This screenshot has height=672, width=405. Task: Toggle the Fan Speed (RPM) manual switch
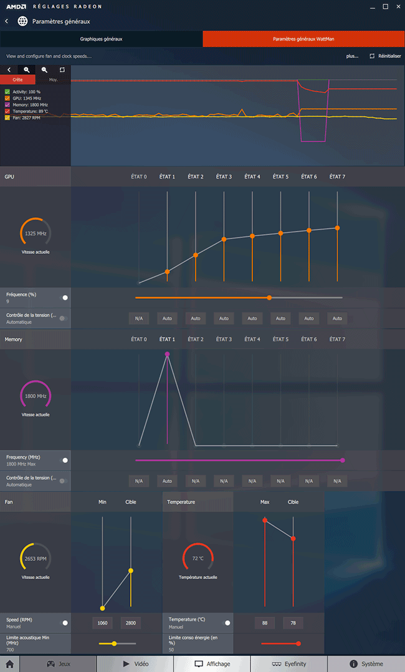coord(65,623)
